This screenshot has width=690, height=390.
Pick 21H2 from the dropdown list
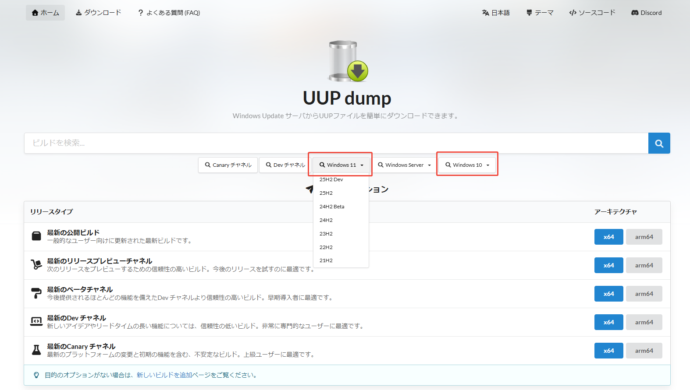tap(326, 260)
